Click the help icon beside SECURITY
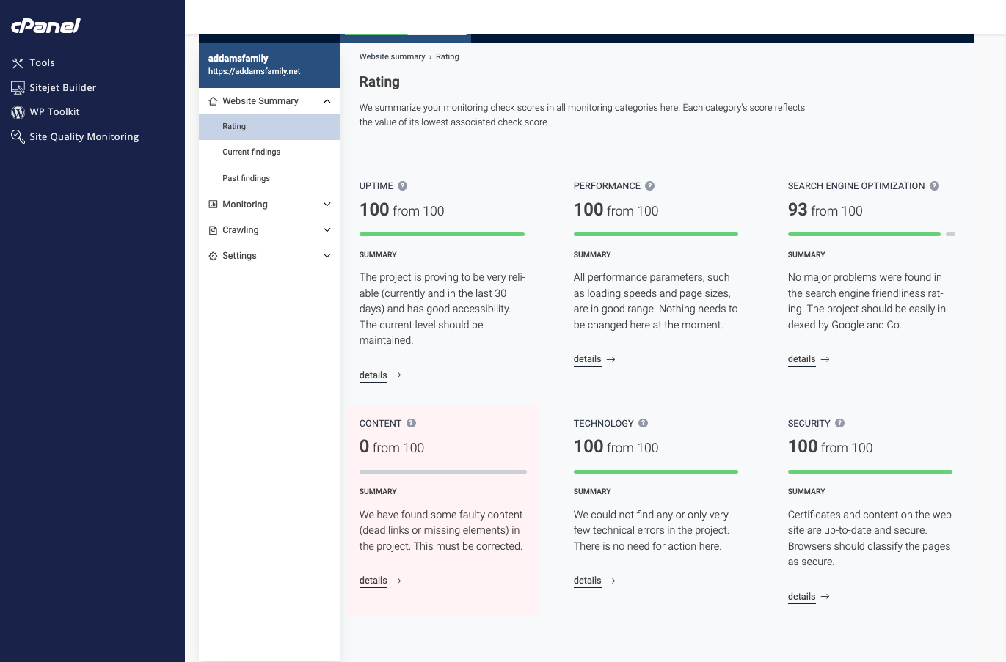The height and width of the screenshot is (662, 1006). pos(839,423)
